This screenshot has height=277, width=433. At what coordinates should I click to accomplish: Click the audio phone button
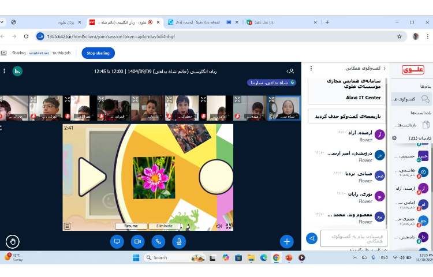pyautogui.click(x=158, y=241)
